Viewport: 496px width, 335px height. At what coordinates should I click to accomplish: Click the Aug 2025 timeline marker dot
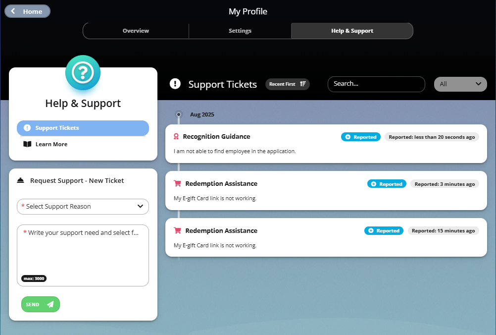tap(179, 114)
